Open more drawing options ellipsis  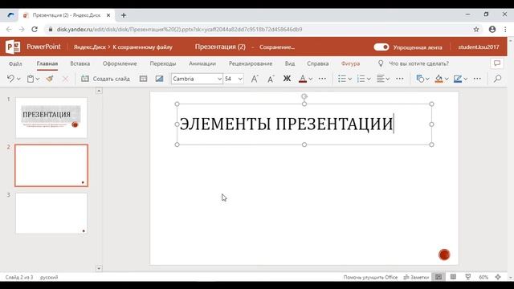pos(477,79)
